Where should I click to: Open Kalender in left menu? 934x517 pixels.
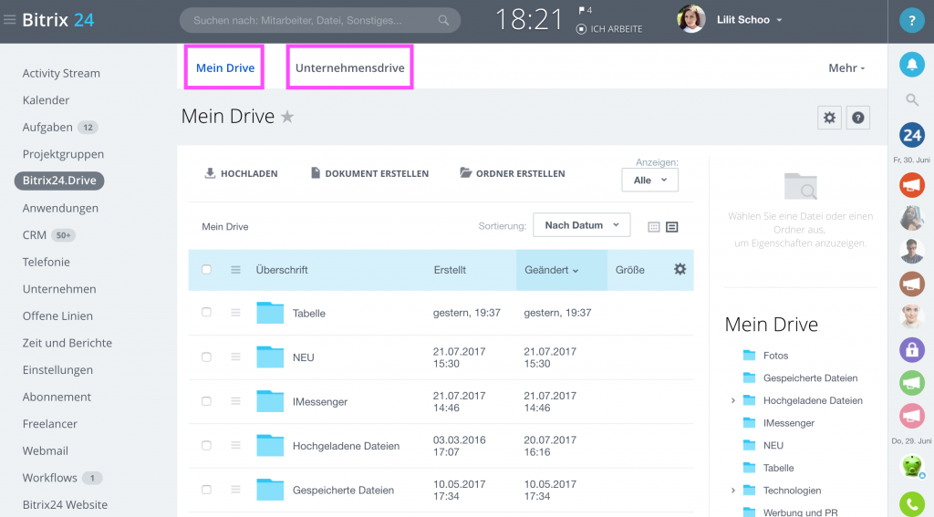point(46,100)
